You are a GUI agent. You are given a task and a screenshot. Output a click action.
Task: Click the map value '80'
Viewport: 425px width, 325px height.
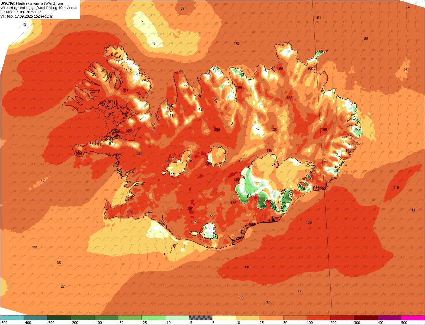click(x=241, y=298)
